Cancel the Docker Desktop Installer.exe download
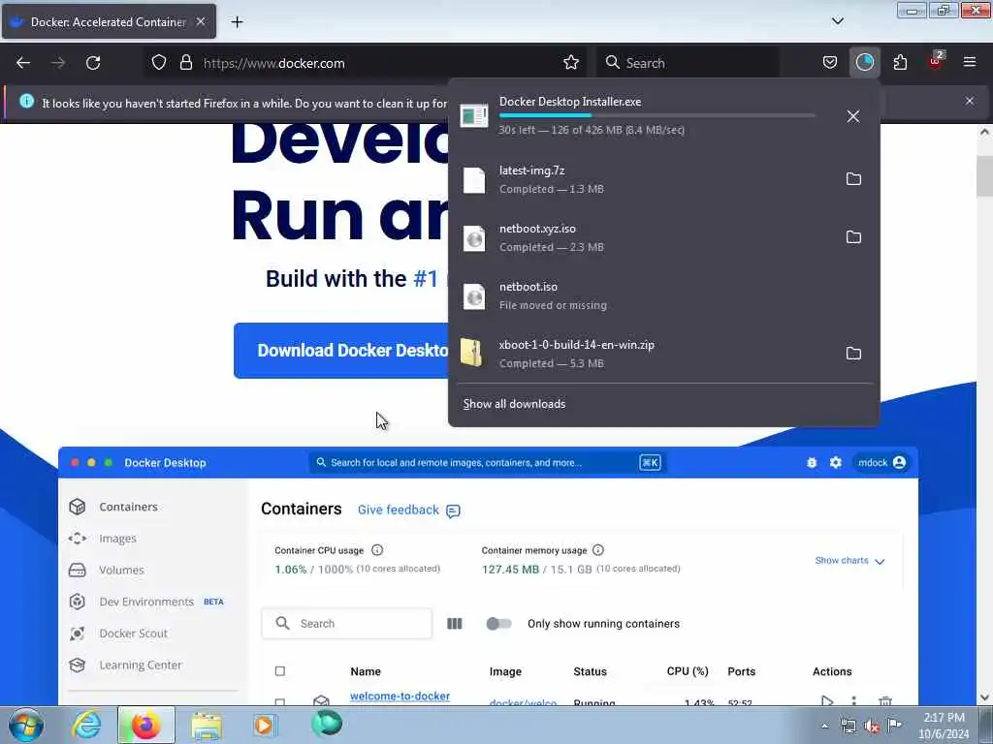 (853, 116)
